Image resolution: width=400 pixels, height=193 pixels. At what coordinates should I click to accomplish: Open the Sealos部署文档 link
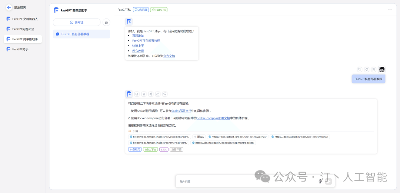coord(181,111)
